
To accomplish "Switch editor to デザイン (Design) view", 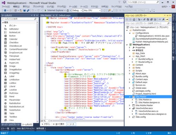I will pos(46,124).
